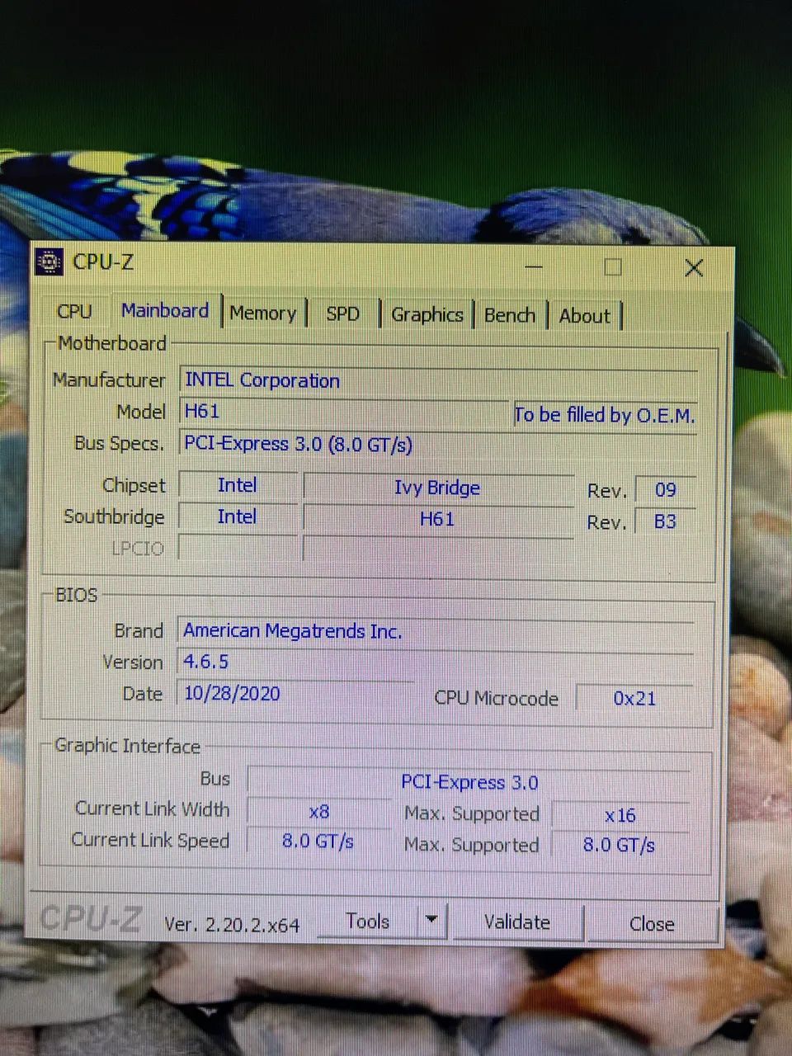Screen dimensions: 792x1056
Task: Select the Mainboard tab
Action: [x=165, y=311]
